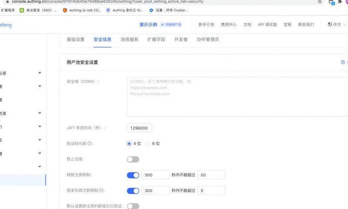Click the save icon in security settings header

pyautogui.click(x=343, y=62)
